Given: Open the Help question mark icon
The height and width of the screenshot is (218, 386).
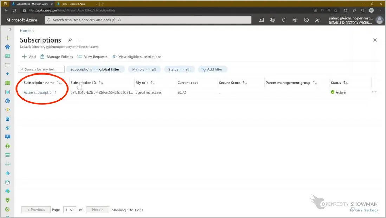Looking at the screenshot, I should [x=306, y=20].
